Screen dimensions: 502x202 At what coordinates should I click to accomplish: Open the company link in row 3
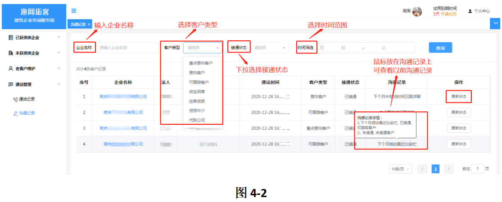[x=123, y=128]
